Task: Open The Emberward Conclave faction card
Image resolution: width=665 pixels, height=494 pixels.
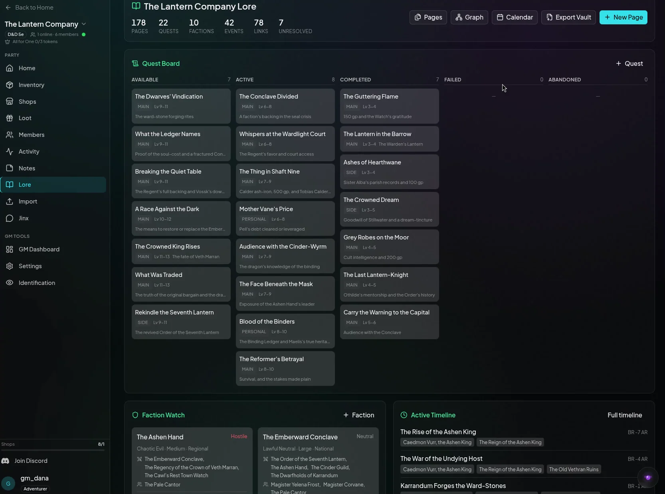Action: click(x=318, y=461)
